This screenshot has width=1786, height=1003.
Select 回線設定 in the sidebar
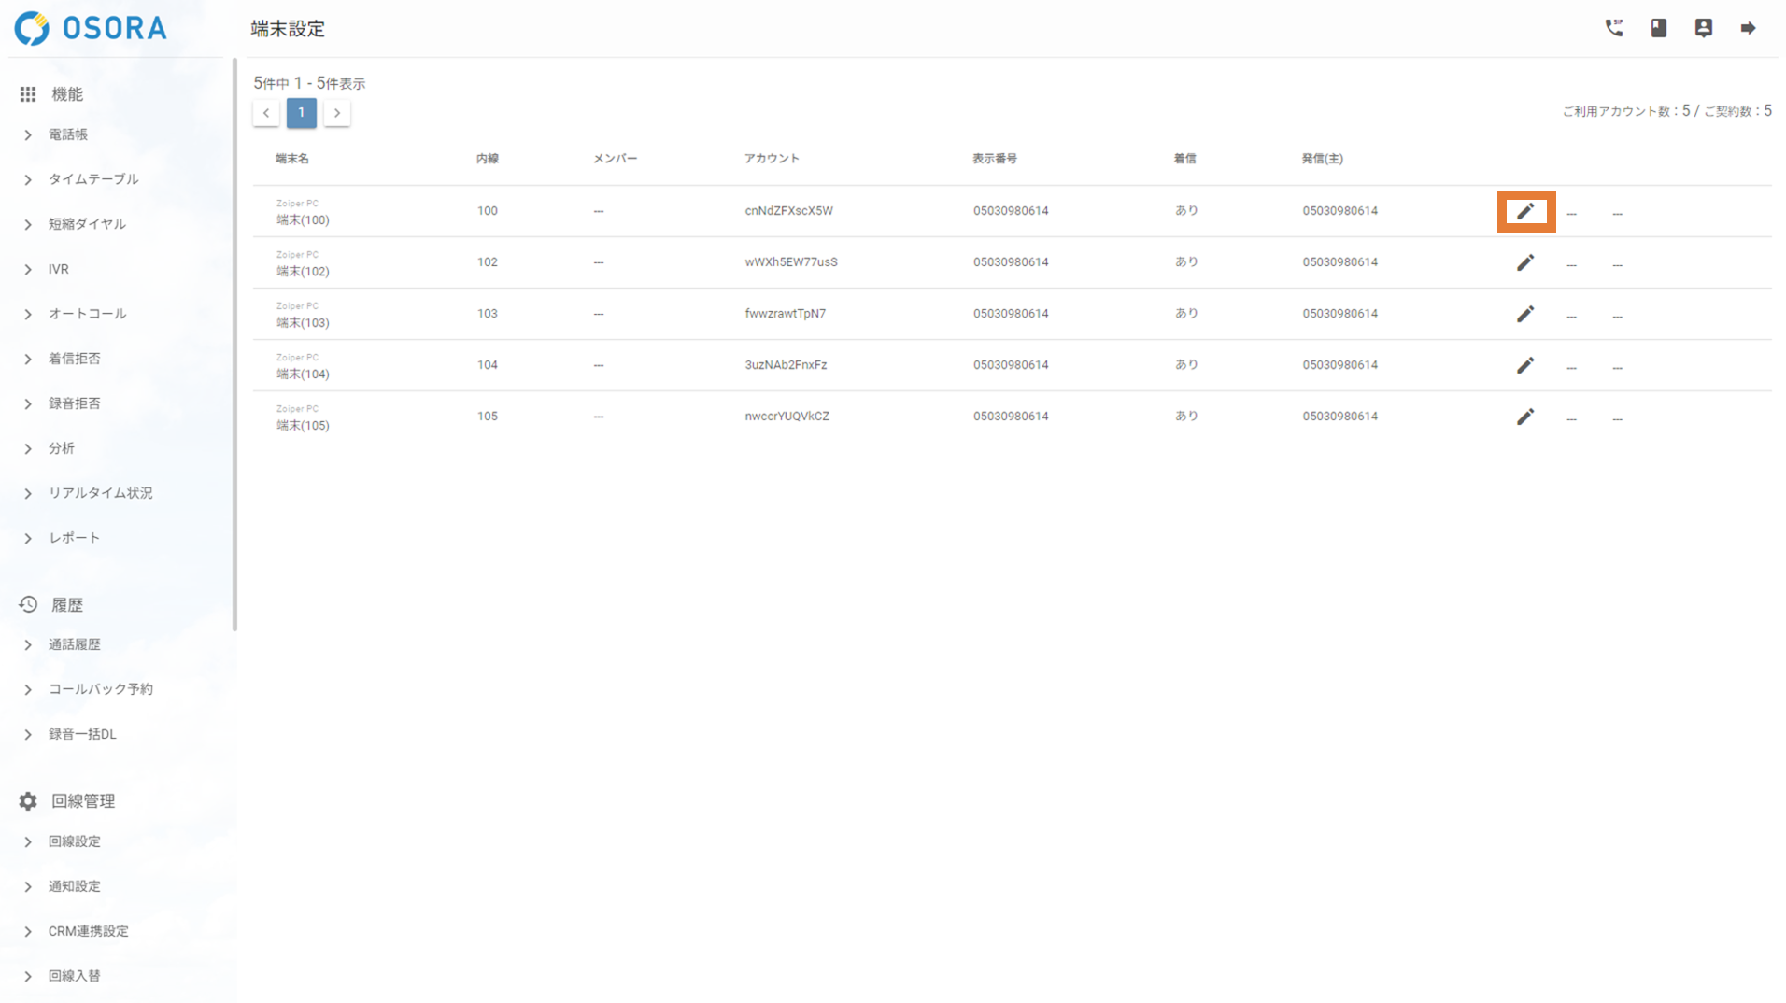(x=74, y=841)
